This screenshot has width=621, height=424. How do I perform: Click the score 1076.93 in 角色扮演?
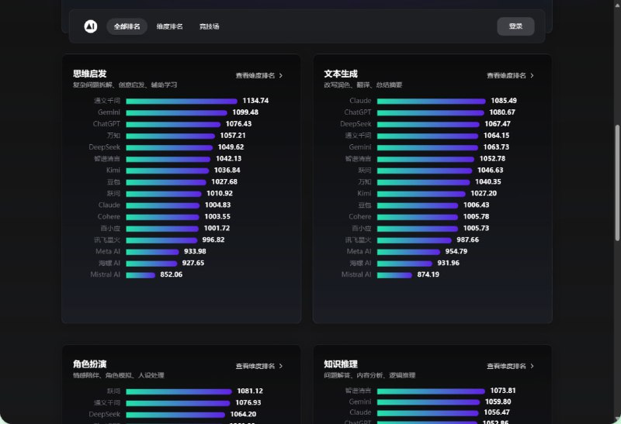point(248,402)
